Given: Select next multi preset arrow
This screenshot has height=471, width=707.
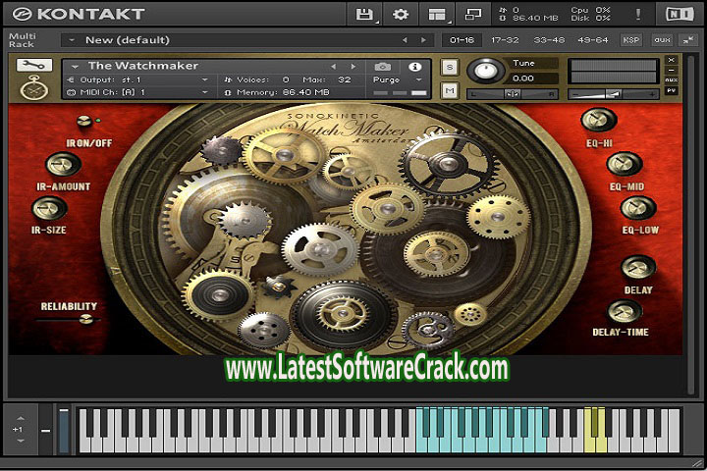Looking at the screenshot, I should (423, 40).
